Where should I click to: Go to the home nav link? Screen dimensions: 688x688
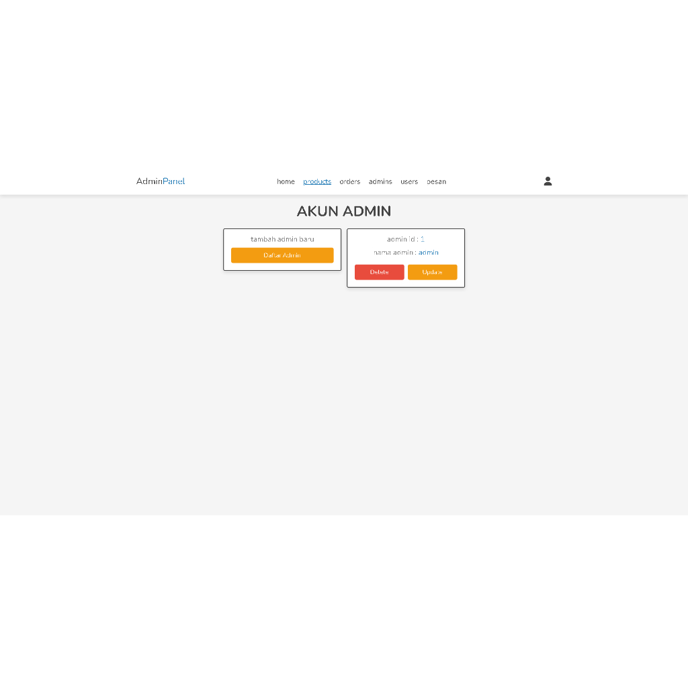click(x=286, y=181)
